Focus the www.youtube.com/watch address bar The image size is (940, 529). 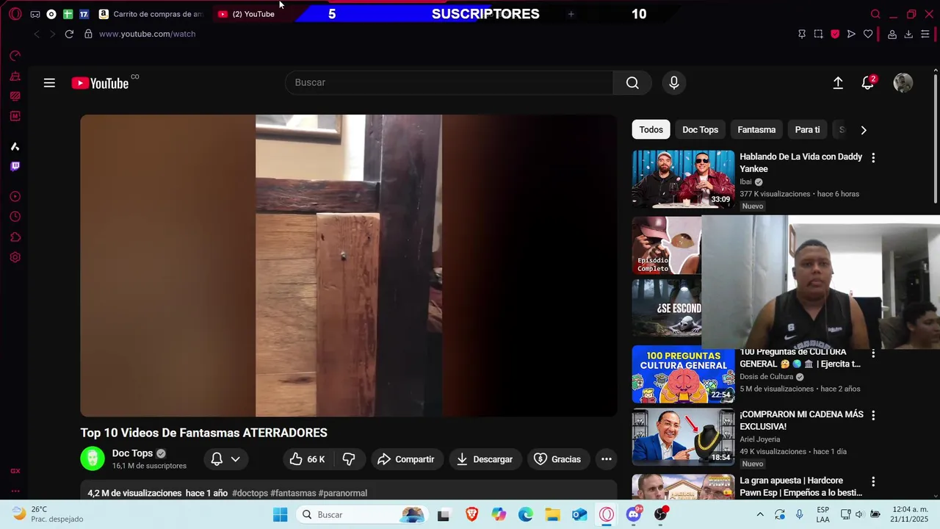[147, 34]
